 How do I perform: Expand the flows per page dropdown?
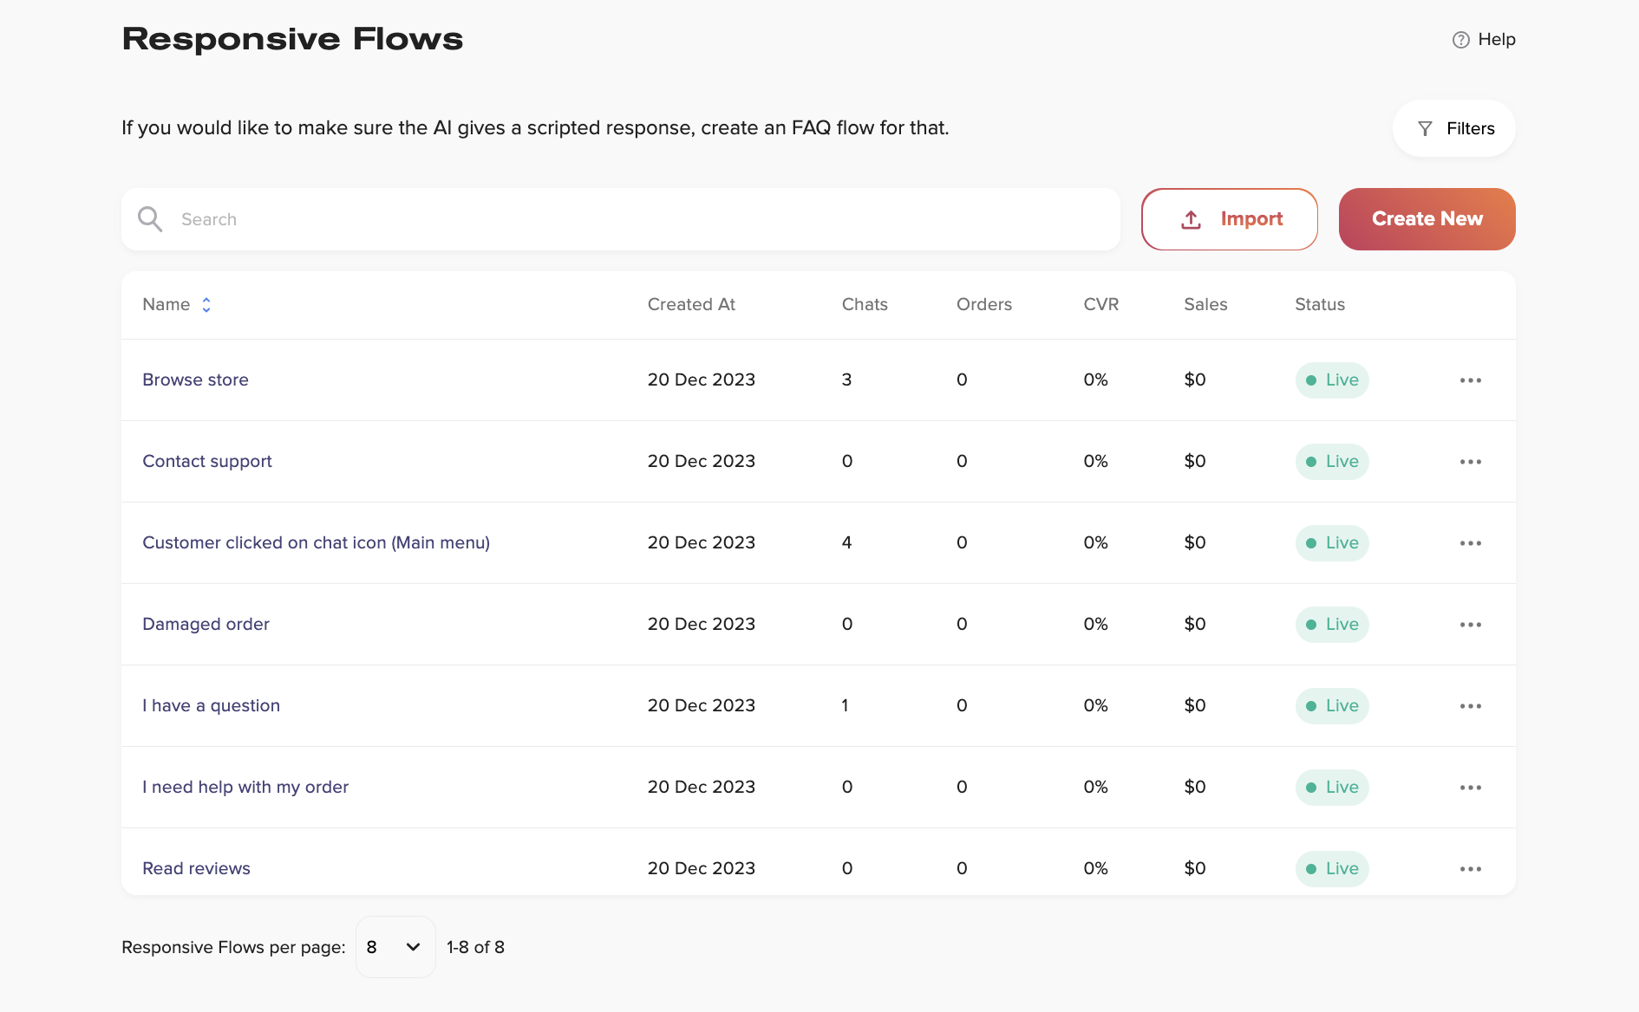[x=395, y=947]
